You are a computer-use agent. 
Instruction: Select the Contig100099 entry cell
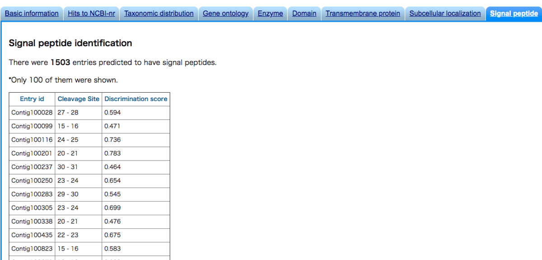coord(32,126)
